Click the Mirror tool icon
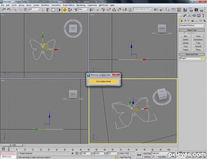 pyautogui.click(x=156, y=10)
